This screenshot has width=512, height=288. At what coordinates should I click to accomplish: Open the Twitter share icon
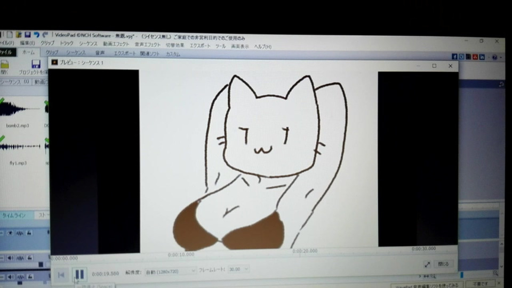coord(461,57)
